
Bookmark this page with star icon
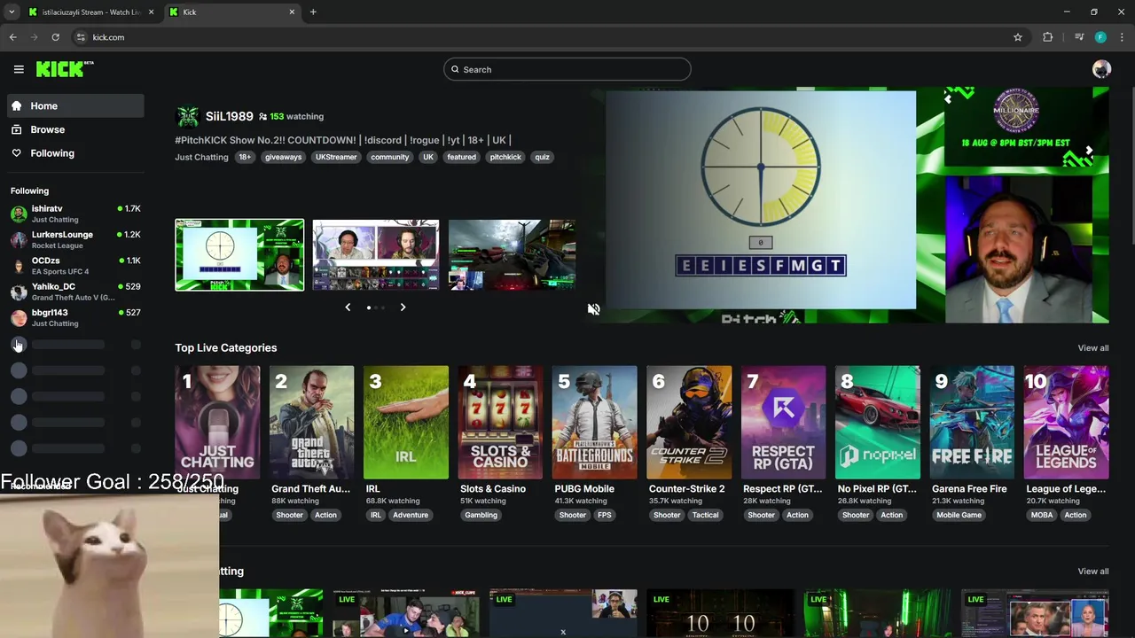(x=1018, y=37)
